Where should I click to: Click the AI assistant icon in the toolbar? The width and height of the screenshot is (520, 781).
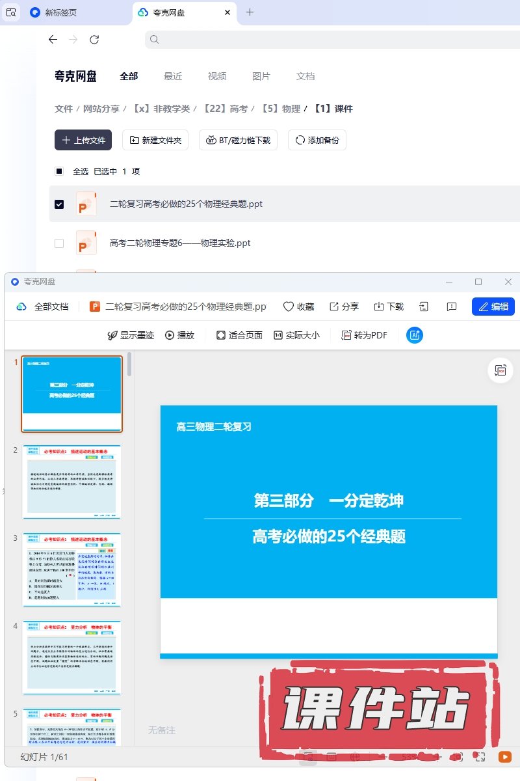415,335
